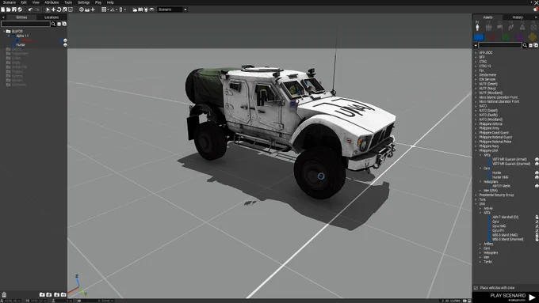This screenshot has height=303, width=539.
Task: Click the plus-shaped icon before the grid tools
Action: click(x=93, y=9)
